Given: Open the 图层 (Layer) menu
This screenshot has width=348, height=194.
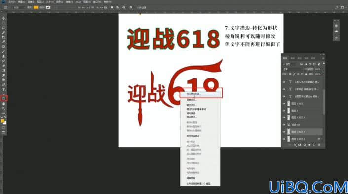Looking at the screenshot, I should pos(40,2).
